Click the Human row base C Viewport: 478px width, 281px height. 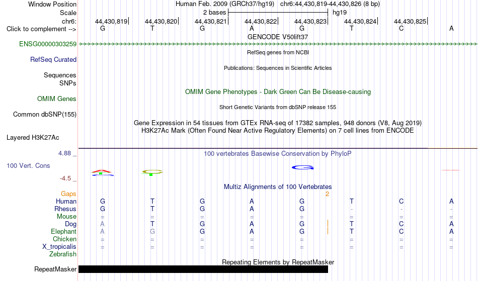coord(401,202)
